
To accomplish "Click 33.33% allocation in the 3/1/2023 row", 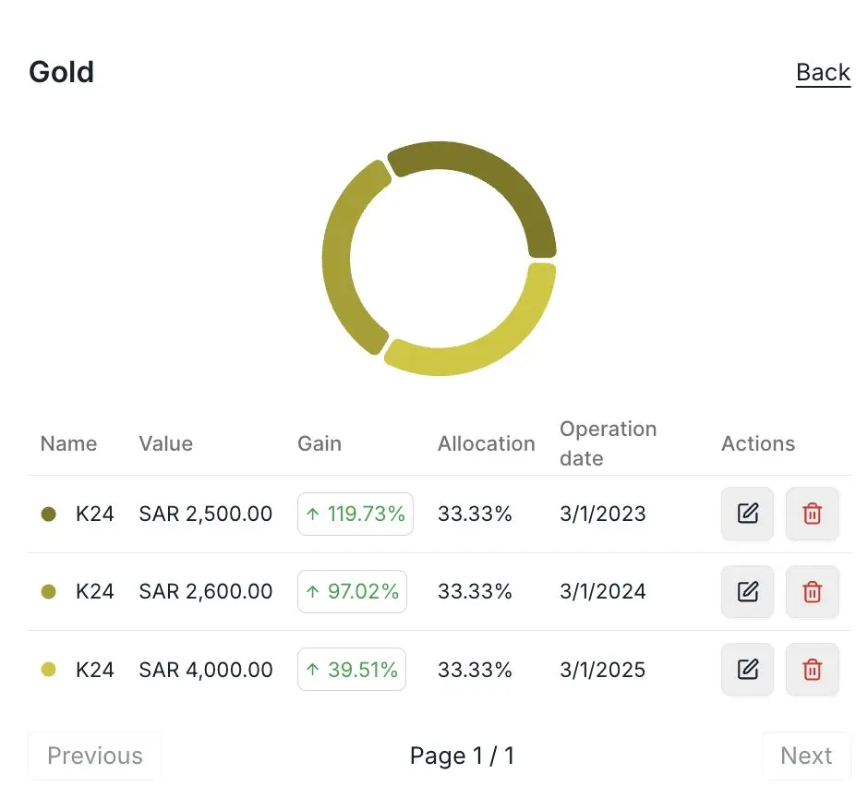I will tap(475, 514).
